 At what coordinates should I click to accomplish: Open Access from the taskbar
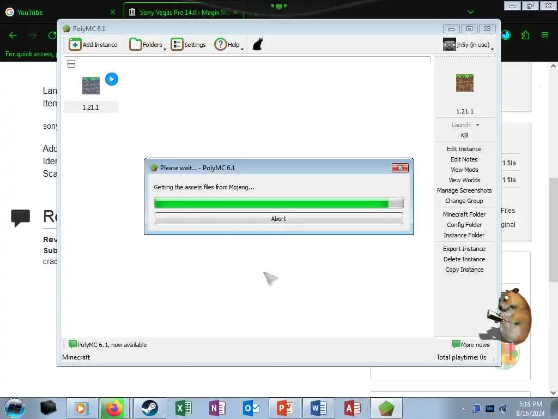coord(353,408)
